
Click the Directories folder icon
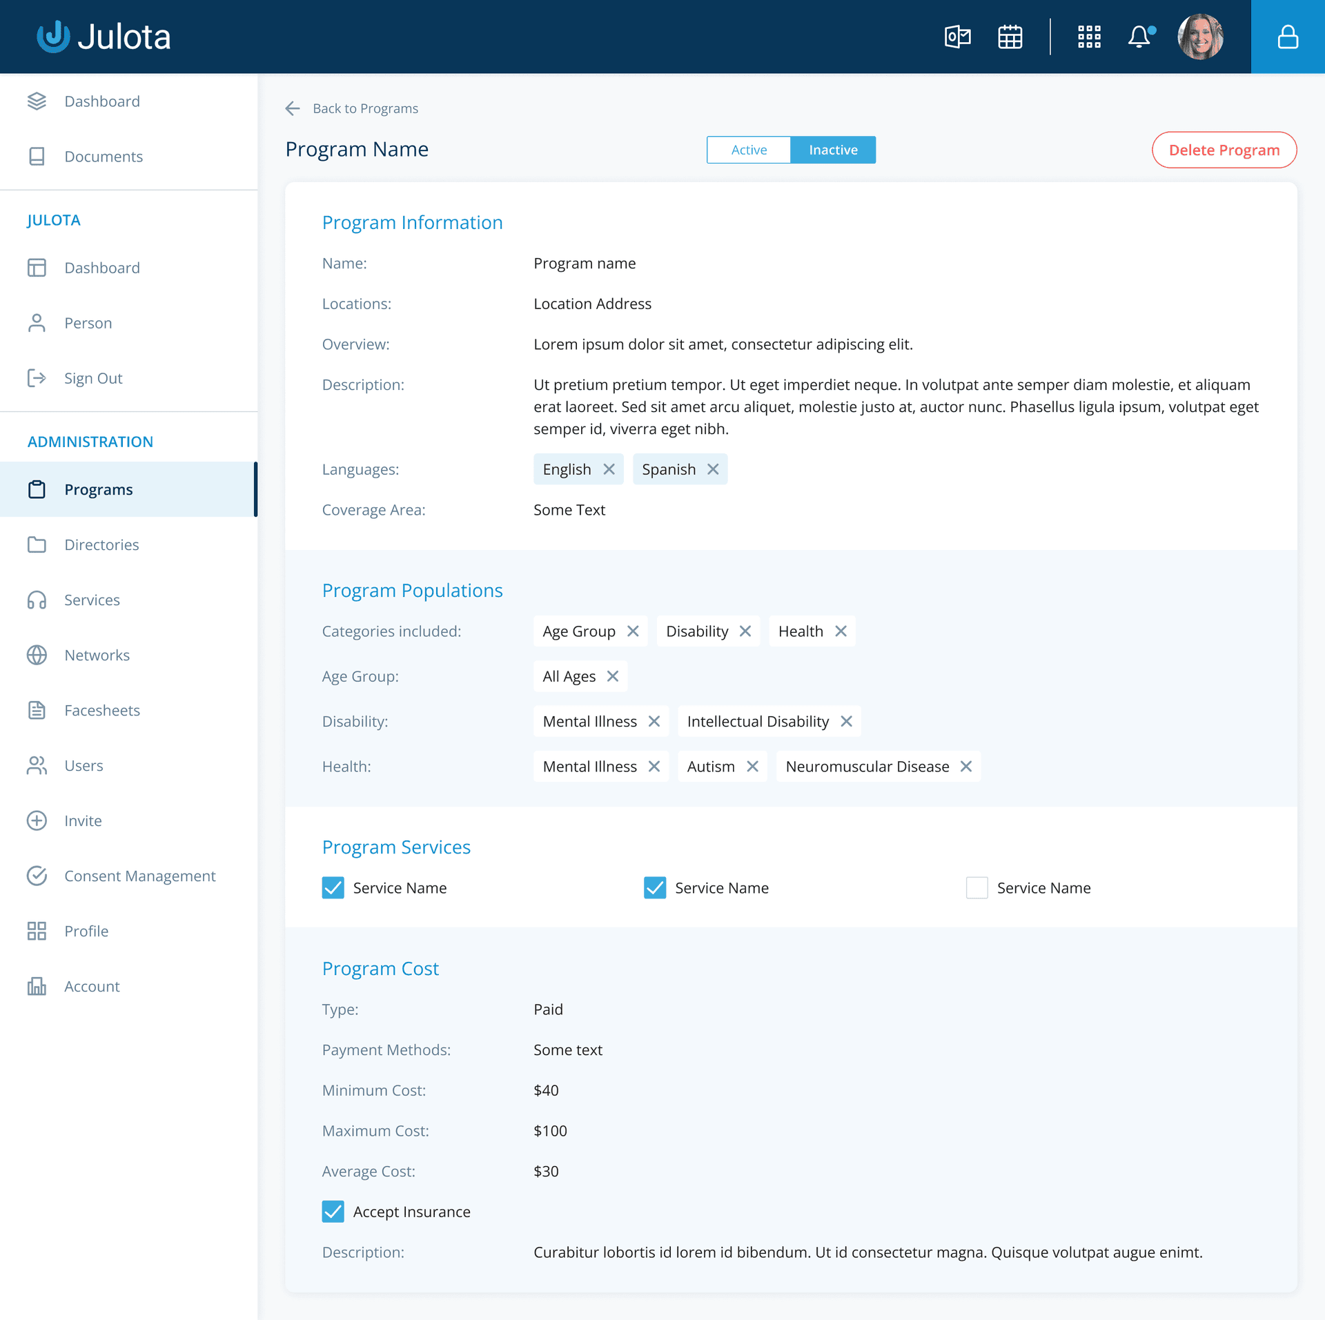[x=37, y=544]
